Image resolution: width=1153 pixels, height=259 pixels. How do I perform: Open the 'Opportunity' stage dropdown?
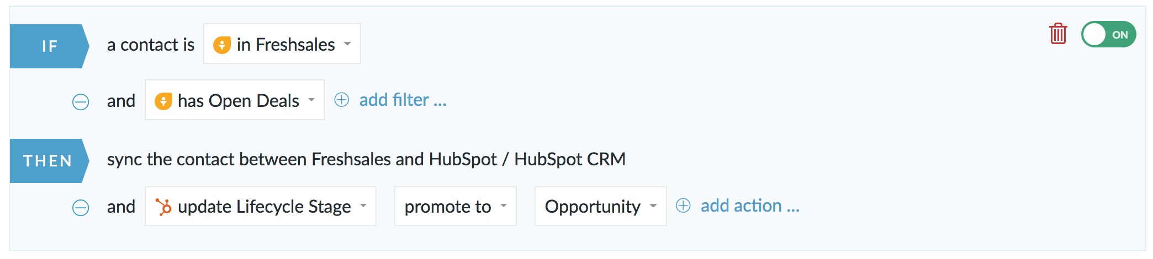pyautogui.click(x=601, y=206)
